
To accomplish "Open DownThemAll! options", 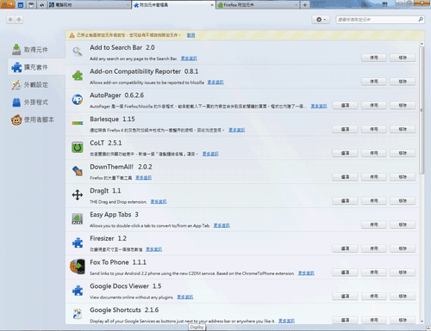I will tap(345, 177).
